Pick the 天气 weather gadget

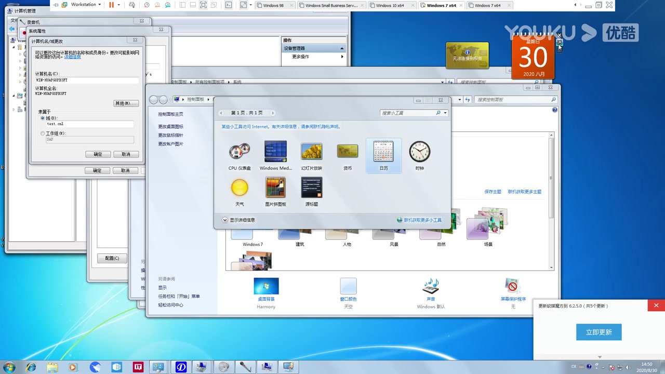240,192
